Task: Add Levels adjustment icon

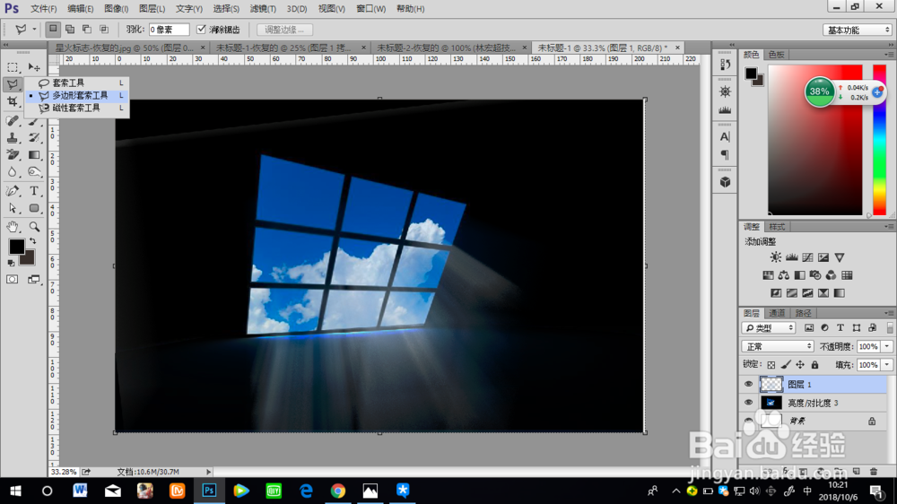Action: coord(792,257)
